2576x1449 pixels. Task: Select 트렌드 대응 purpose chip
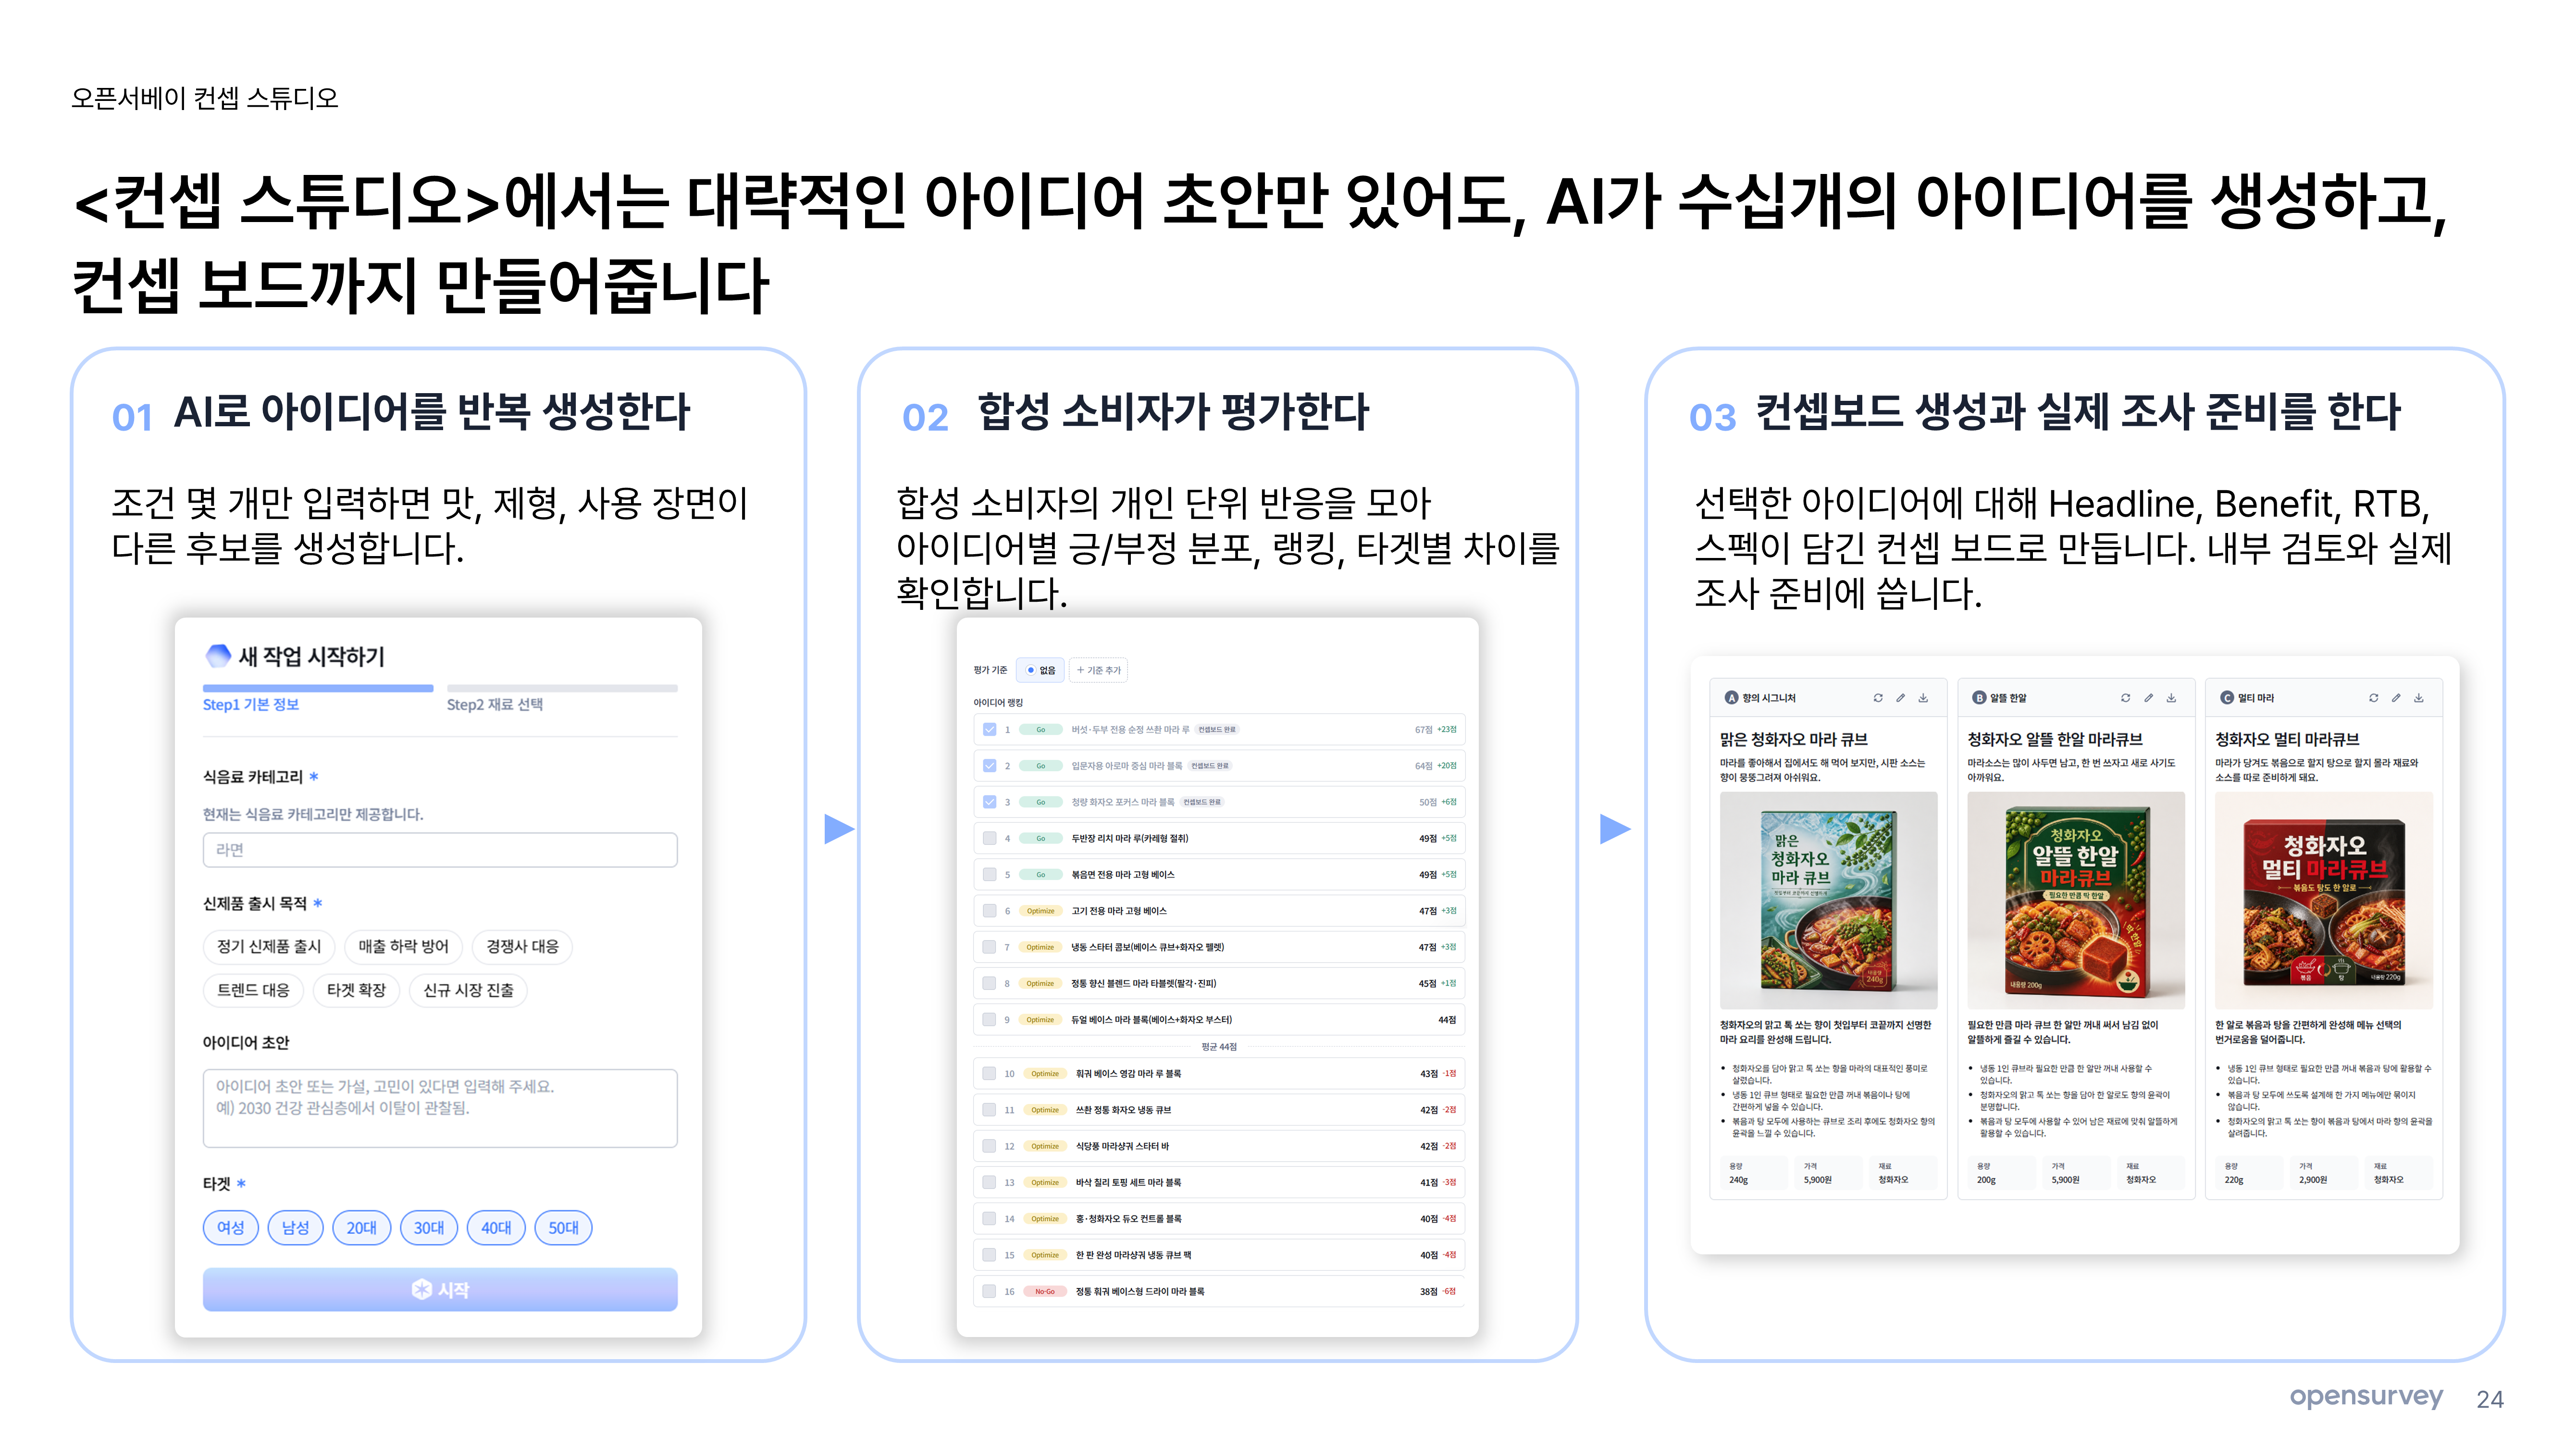click(253, 990)
